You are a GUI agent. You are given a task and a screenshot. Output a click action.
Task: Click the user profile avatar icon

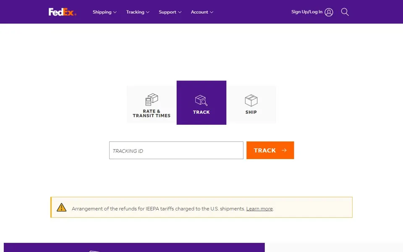pos(329,12)
